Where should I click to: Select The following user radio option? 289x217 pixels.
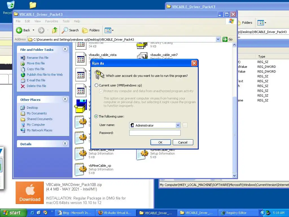96,116
